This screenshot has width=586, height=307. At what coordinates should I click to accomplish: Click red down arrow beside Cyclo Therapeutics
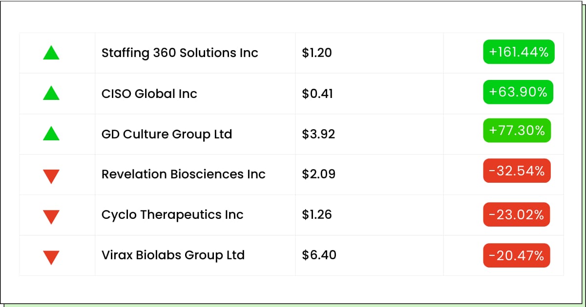coord(51,217)
